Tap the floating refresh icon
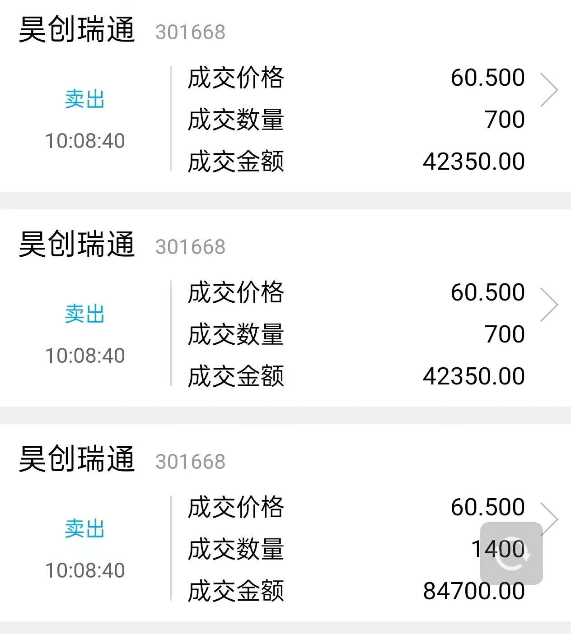This screenshot has width=571, height=634. coord(511,554)
